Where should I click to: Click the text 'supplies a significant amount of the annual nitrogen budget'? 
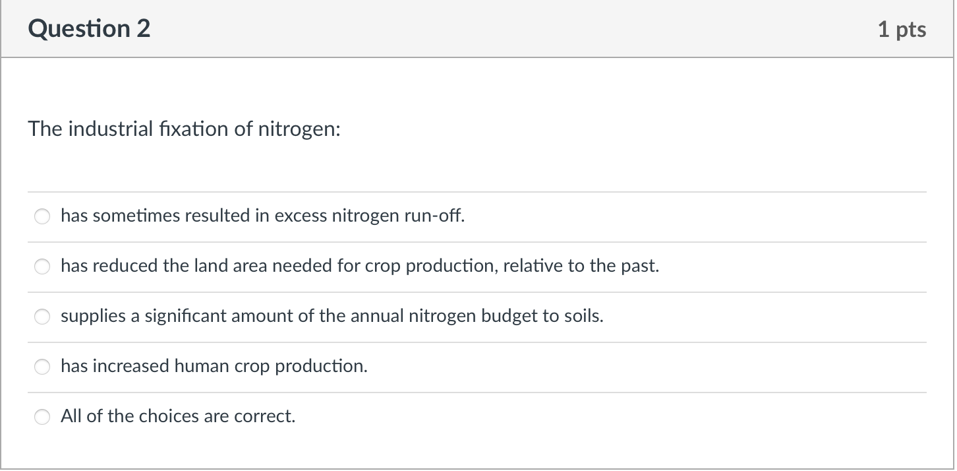pos(331,316)
